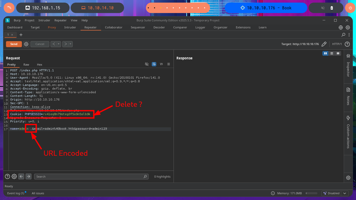This screenshot has width=356, height=200.
Task: Open the View menu
Action: click(74, 20)
